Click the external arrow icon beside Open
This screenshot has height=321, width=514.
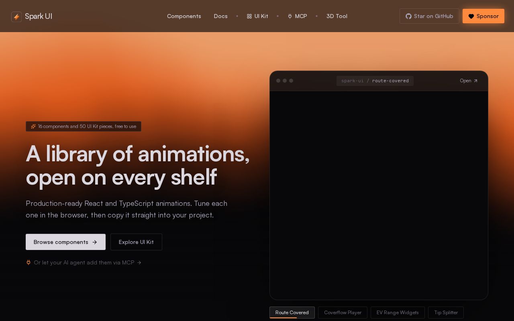[476, 81]
